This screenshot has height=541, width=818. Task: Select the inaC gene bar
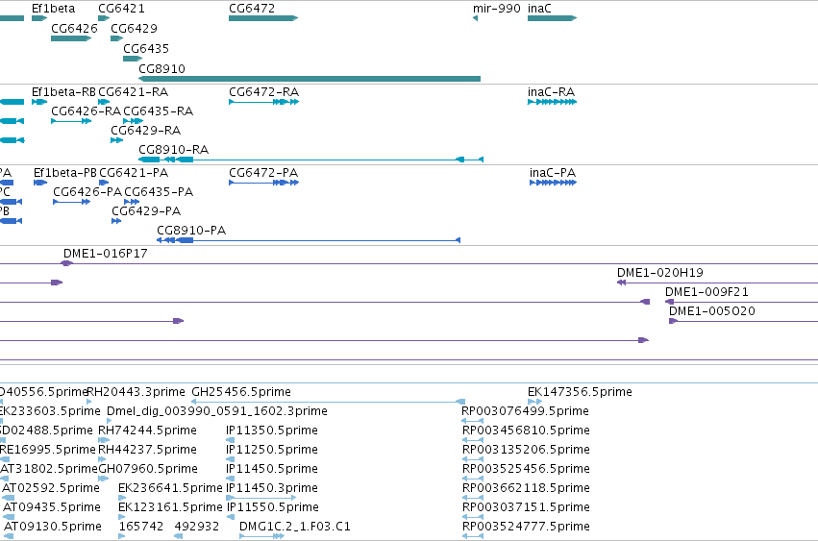pyautogui.click(x=552, y=18)
